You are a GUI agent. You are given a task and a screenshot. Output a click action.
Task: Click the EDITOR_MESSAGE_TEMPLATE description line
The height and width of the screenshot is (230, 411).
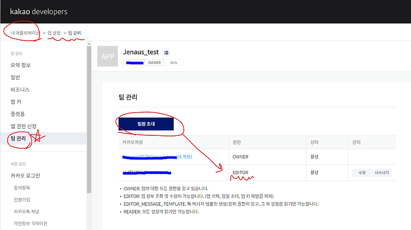point(221,204)
